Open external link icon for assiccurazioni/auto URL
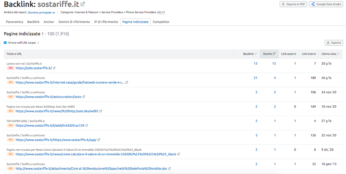The image size is (346, 174). coord(84,97)
